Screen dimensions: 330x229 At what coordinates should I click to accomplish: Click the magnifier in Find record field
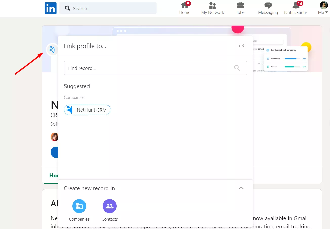coord(237,68)
